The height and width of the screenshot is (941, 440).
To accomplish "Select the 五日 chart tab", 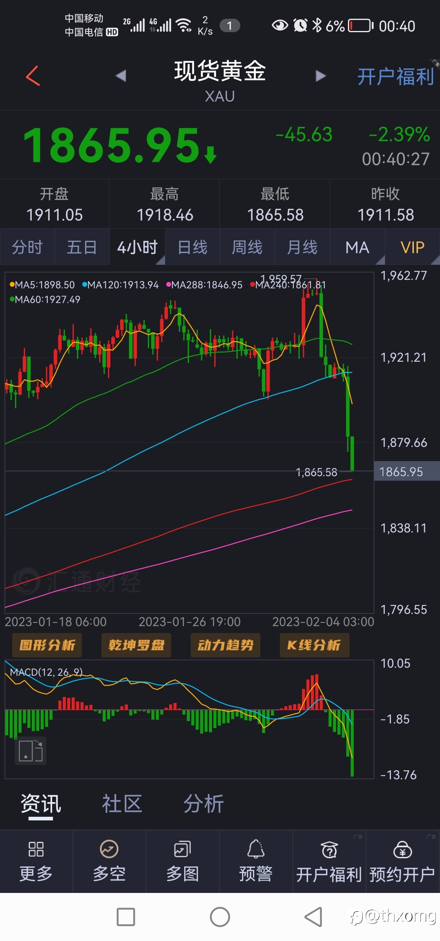I will point(82,247).
